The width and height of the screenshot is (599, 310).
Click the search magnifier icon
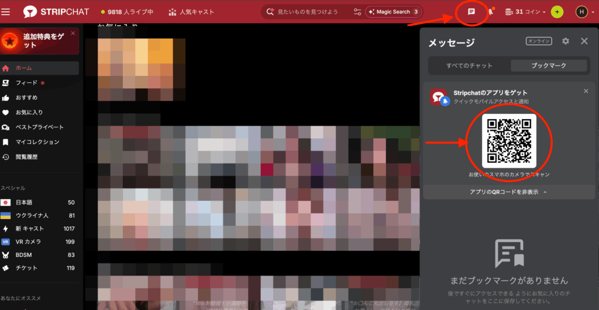coord(270,12)
